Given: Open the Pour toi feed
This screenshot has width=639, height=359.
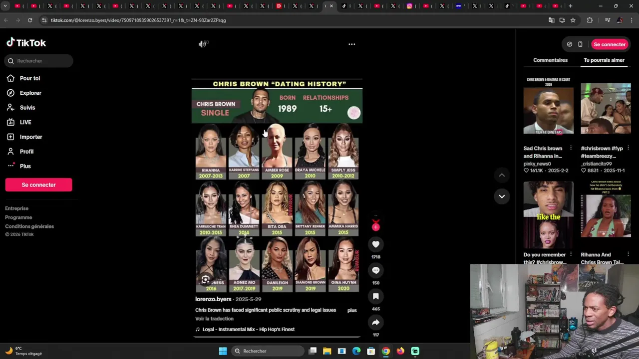Looking at the screenshot, I should pyautogui.click(x=29, y=78).
